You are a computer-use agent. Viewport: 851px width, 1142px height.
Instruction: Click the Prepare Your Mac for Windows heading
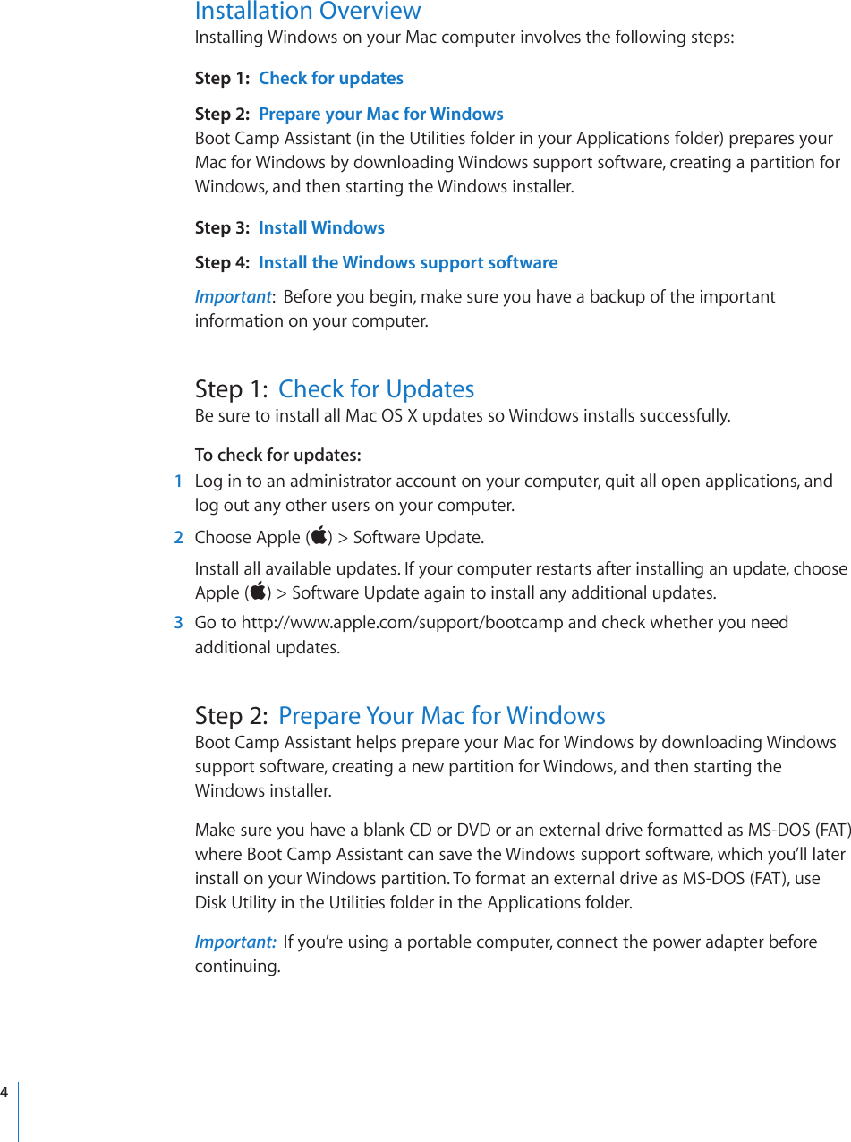tap(442, 715)
